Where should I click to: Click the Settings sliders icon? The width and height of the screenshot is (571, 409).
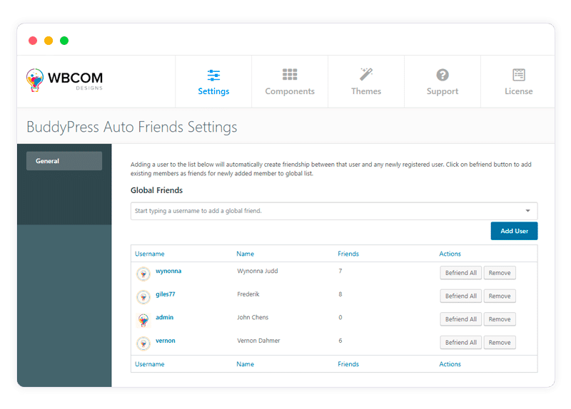213,76
